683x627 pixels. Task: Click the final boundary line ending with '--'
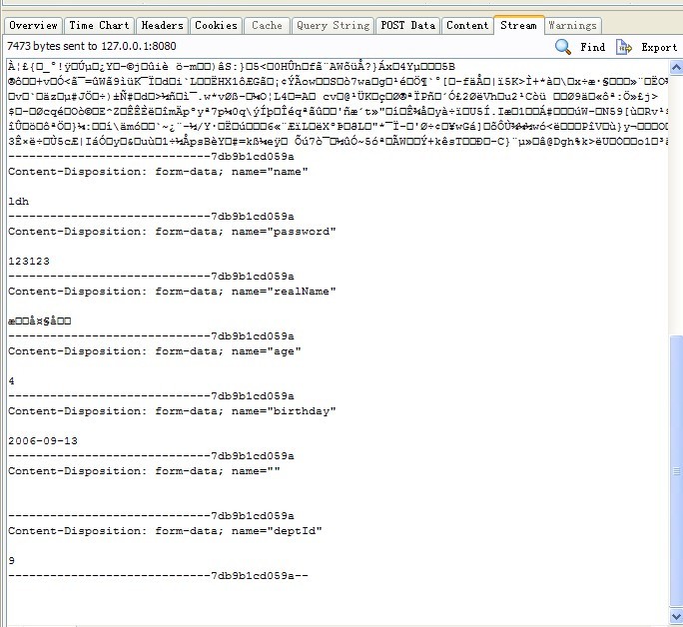click(x=158, y=576)
